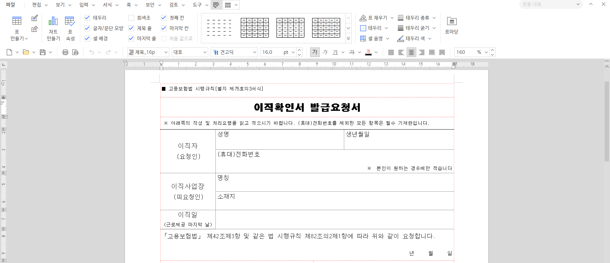Screen dimensions: 610x263
Task: Enable the 회색조 checkbox
Action: point(131,18)
